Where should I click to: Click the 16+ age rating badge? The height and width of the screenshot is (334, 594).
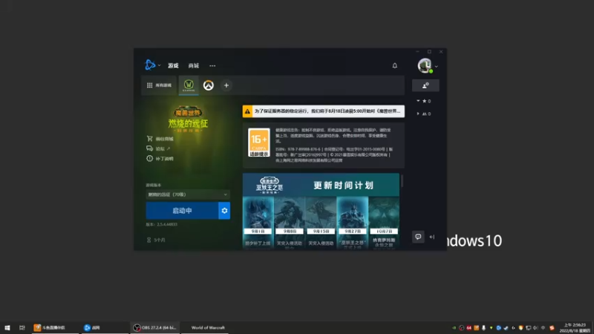[259, 143]
